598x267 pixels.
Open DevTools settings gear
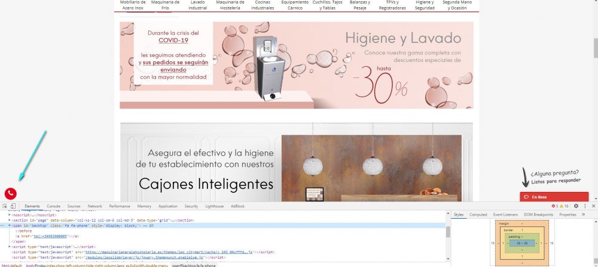(576, 206)
